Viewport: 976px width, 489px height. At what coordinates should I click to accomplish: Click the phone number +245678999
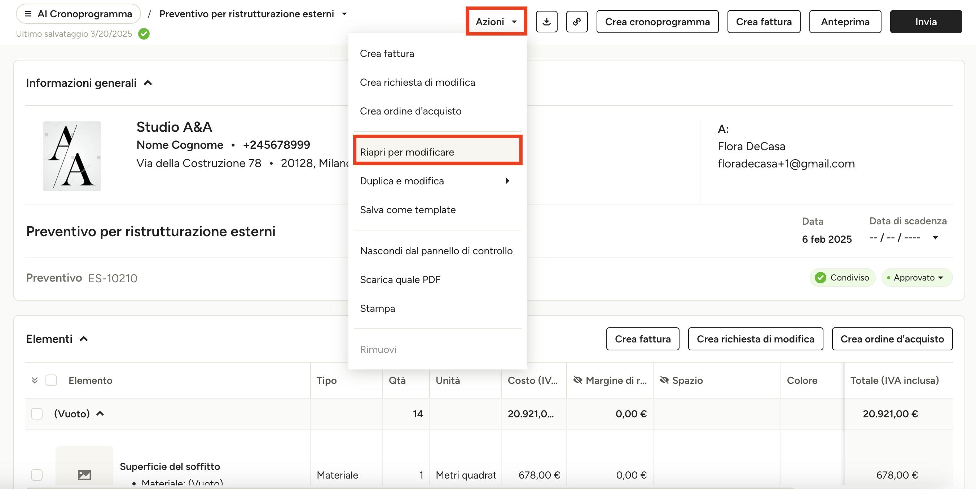276,144
